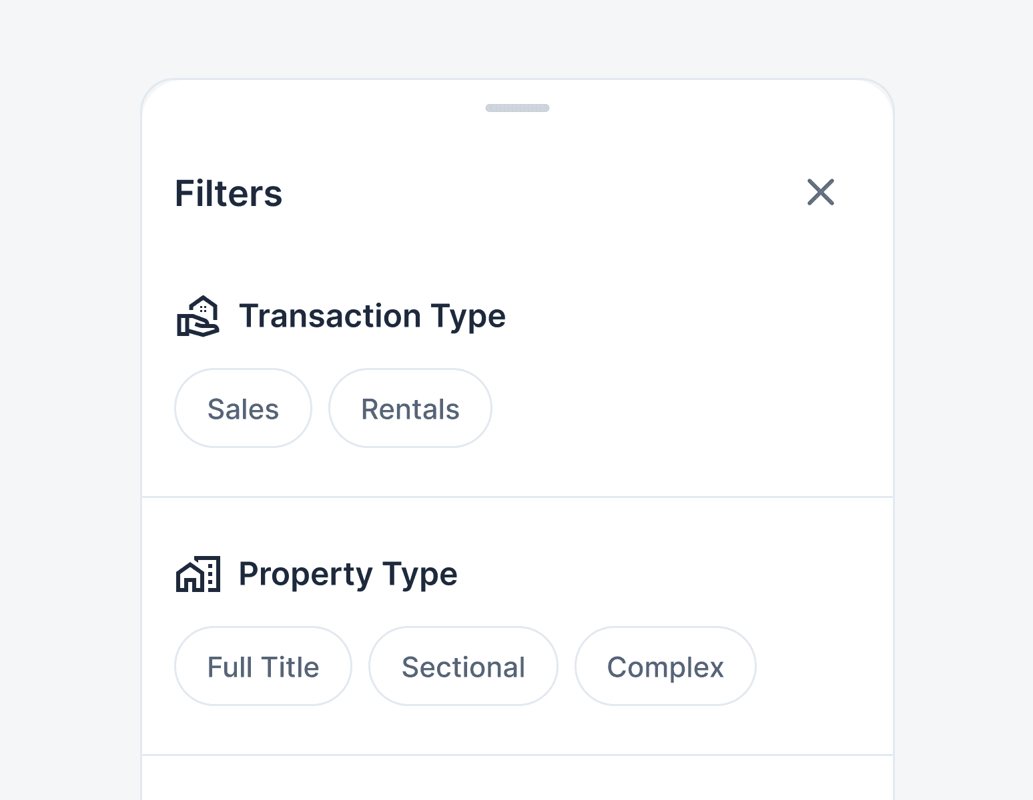Click the Transaction Type house-in-hand icon
Screen dimensions: 1033x800
(x=198, y=316)
